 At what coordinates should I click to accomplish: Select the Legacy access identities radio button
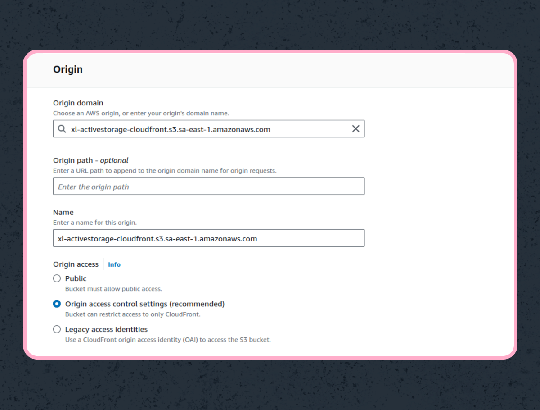pyautogui.click(x=57, y=329)
